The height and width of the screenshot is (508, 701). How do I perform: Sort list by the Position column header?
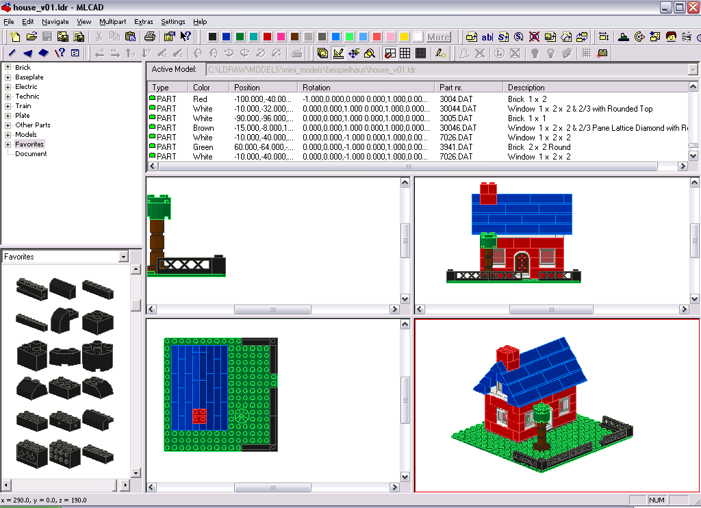[264, 87]
